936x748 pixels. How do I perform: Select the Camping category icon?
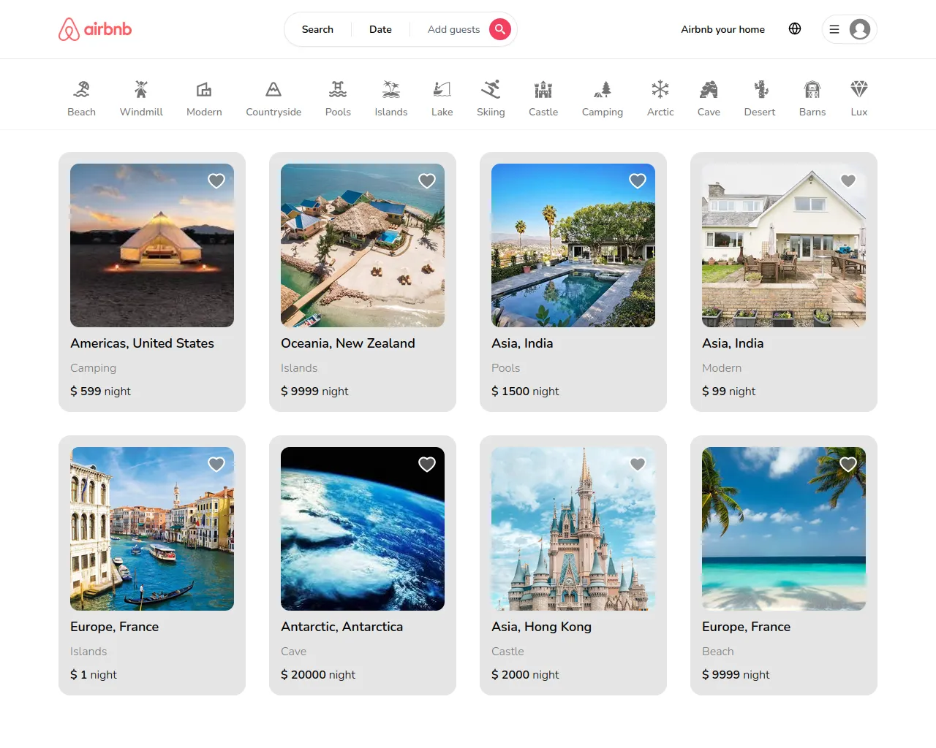[x=603, y=89]
